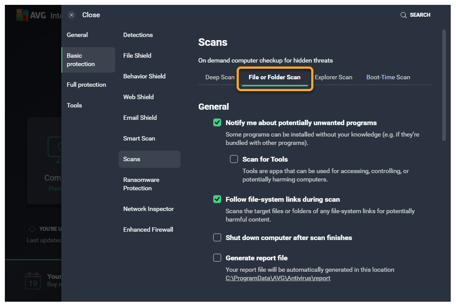This screenshot has height=307, width=456.
Task: Check the Generate report file option
Action: pyautogui.click(x=217, y=258)
